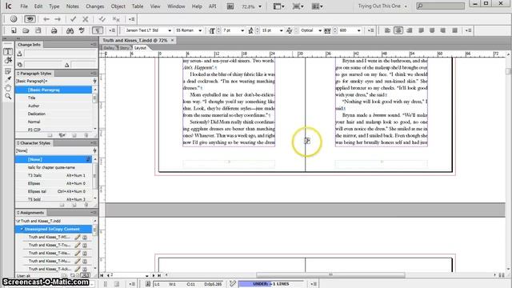Open the tracking 600 dropdown

358,30
